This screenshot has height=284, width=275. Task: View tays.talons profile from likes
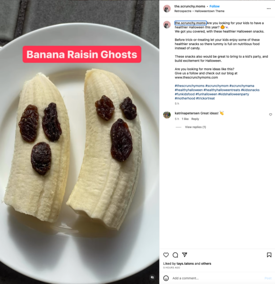click(x=185, y=263)
